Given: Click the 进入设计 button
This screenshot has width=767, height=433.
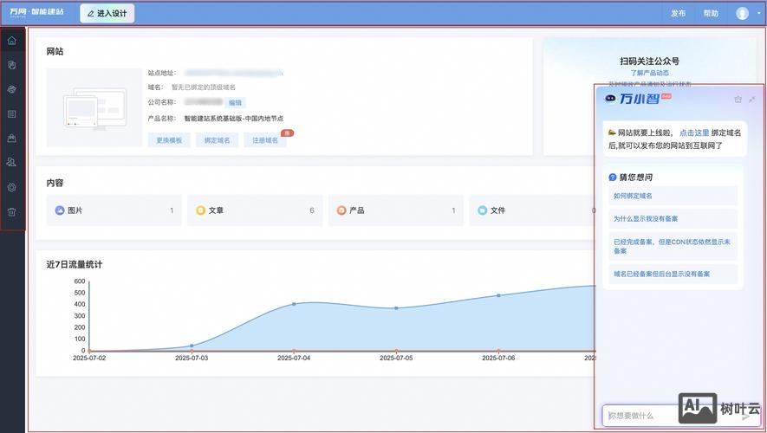Looking at the screenshot, I should (x=107, y=13).
